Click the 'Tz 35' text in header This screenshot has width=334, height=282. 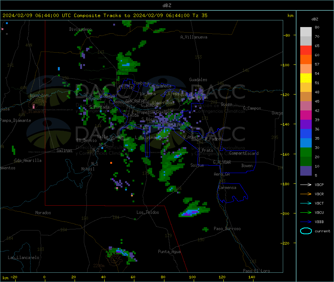(200, 16)
